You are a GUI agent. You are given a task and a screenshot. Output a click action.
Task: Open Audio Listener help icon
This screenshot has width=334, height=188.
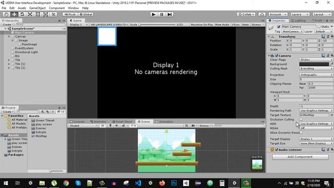pos(324,150)
